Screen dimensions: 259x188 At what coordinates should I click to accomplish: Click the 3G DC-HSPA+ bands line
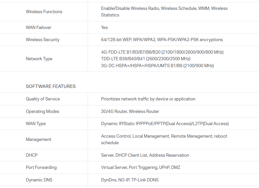coord(157,66)
